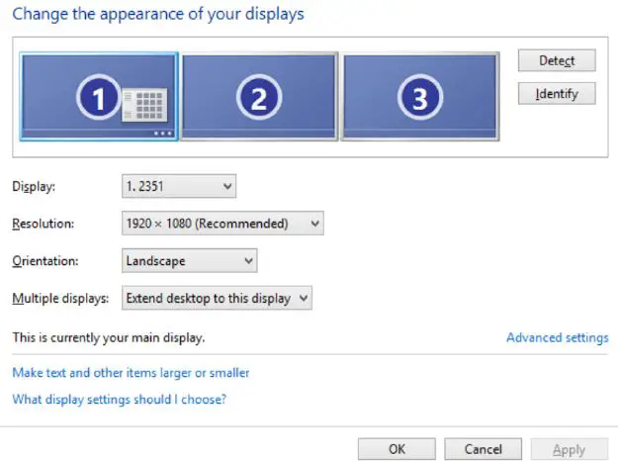Viewport: 618px width, 461px height.
Task: Click the taskbar grid icon on monitor 1
Action: pos(145,102)
